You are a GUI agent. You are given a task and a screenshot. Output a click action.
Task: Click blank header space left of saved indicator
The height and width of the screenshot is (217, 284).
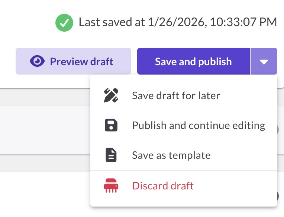click(27, 23)
